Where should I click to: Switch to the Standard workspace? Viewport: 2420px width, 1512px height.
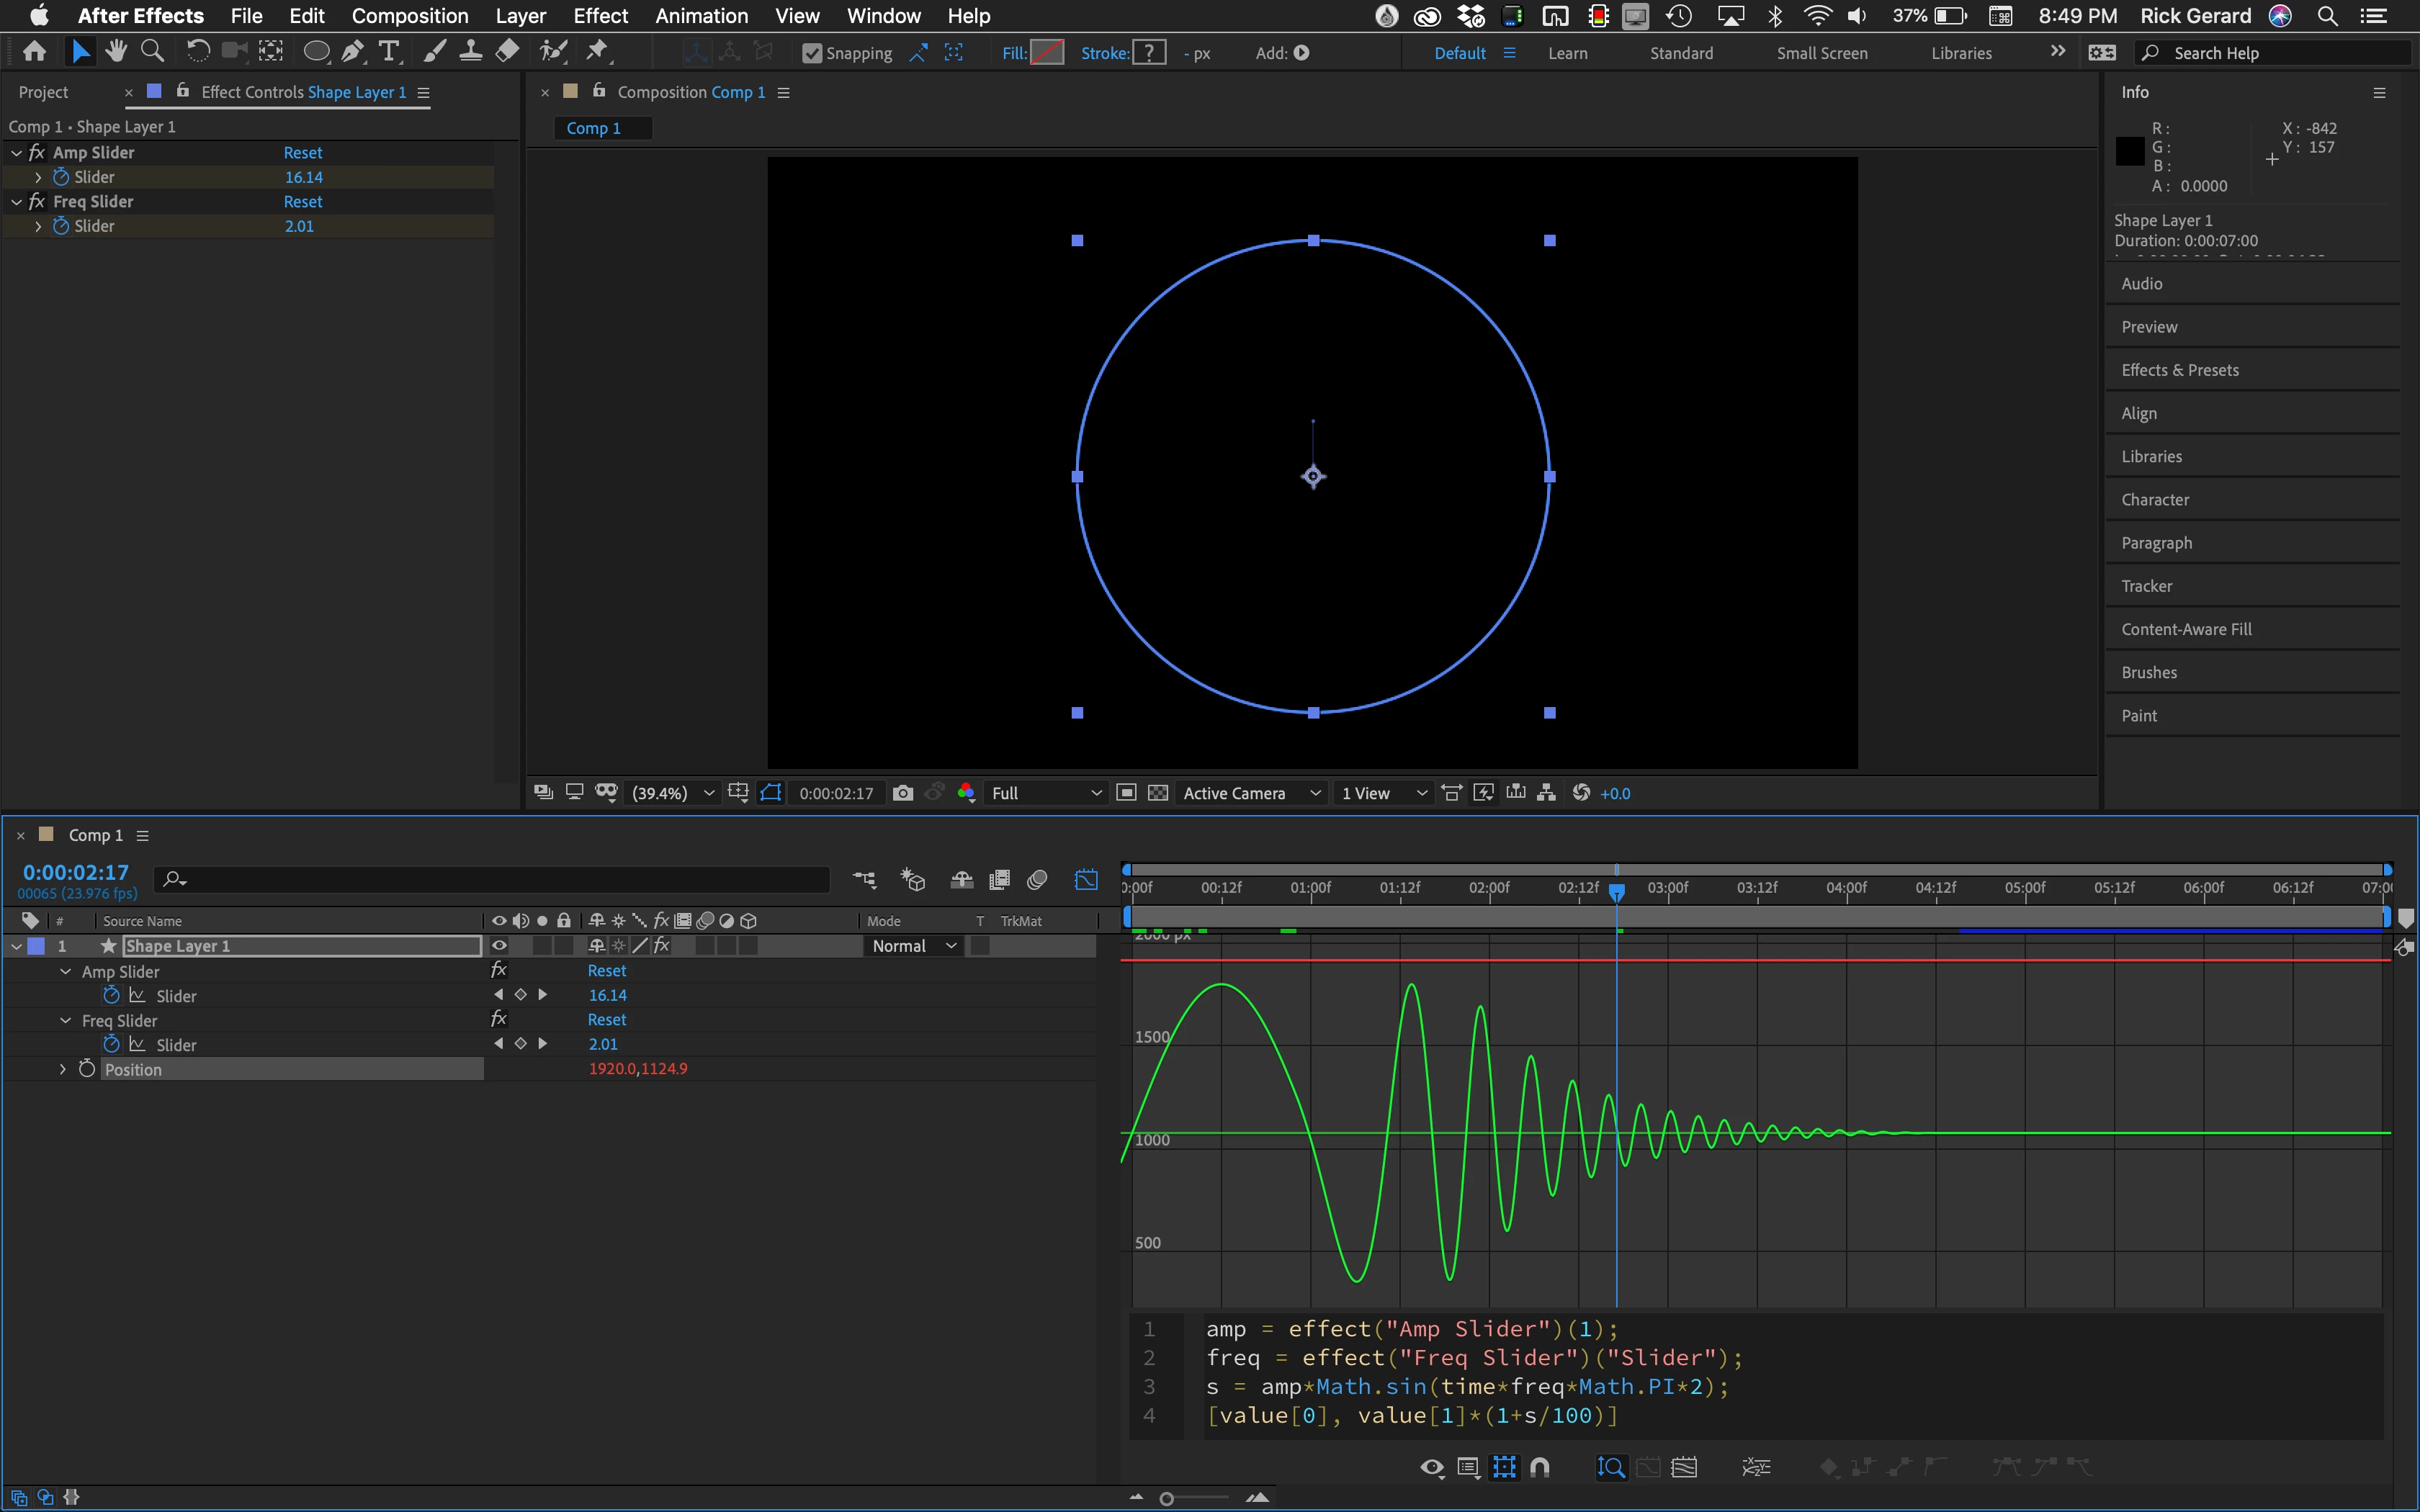point(1681,53)
